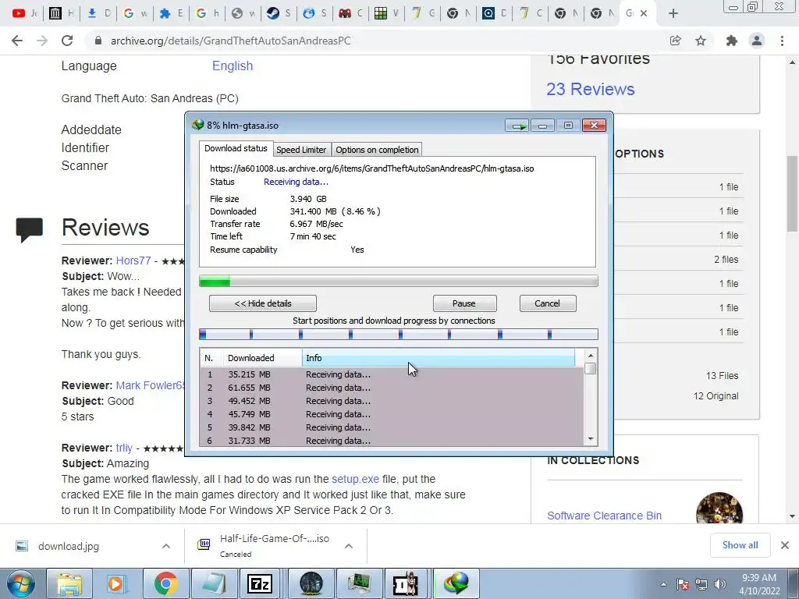This screenshot has height=599, width=799.
Task: Open the Software Clearance Bin collection link
Action: pyautogui.click(x=605, y=516)
